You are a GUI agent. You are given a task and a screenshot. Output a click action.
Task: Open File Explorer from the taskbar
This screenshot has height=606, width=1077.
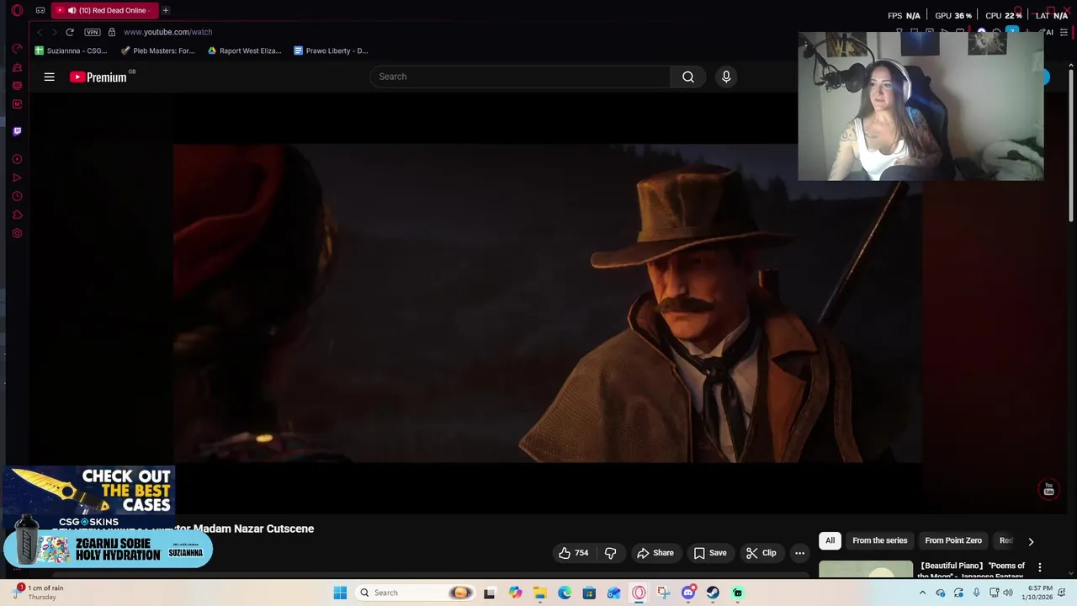point(539,593)
